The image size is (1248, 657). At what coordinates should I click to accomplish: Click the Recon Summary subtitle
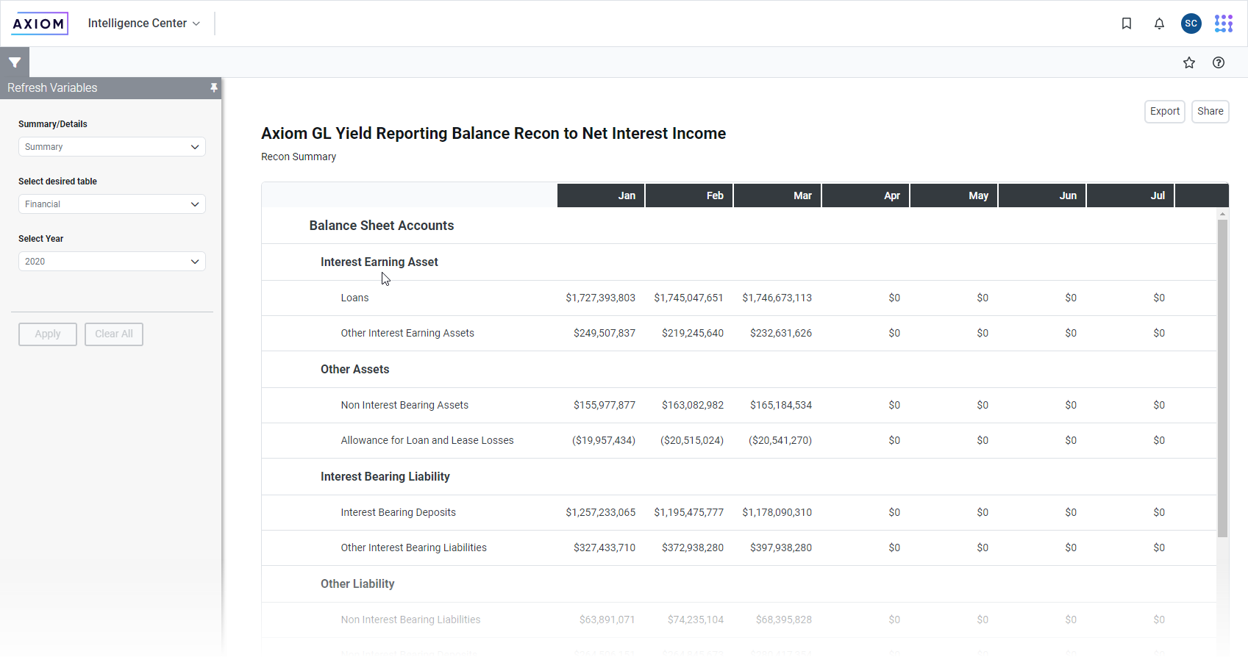[x=299, y=157]
